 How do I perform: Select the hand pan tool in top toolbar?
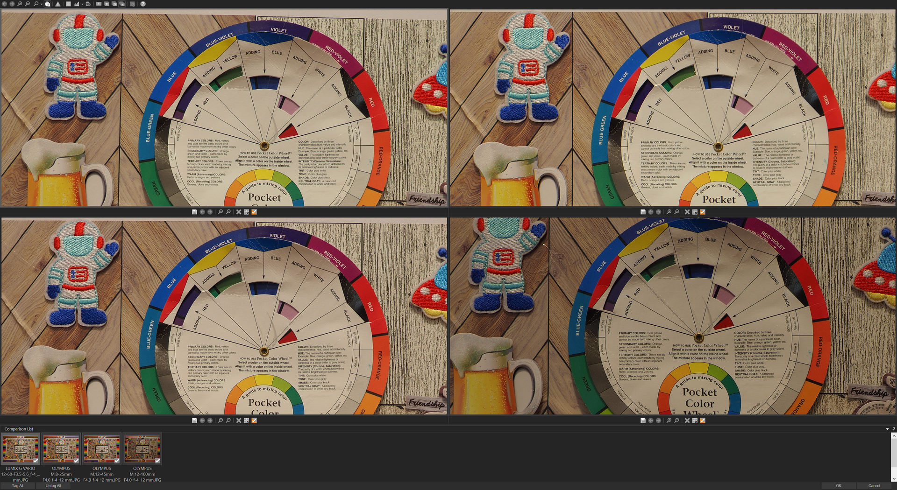coord(48,4)
